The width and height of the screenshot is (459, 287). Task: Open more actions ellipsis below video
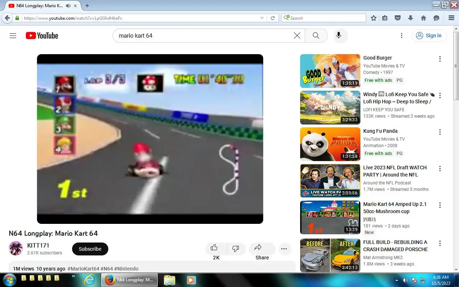tap(284, 249)
